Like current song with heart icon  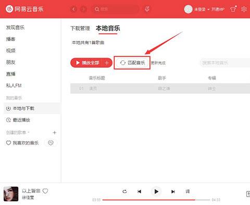click(45, 191)
